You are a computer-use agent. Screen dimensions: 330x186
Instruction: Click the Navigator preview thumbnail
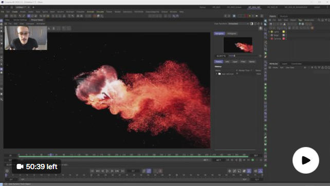click(x=238, y=45)
